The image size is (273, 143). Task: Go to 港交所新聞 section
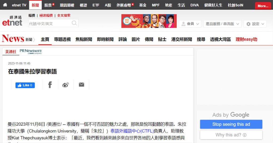[x=182, y=39]
